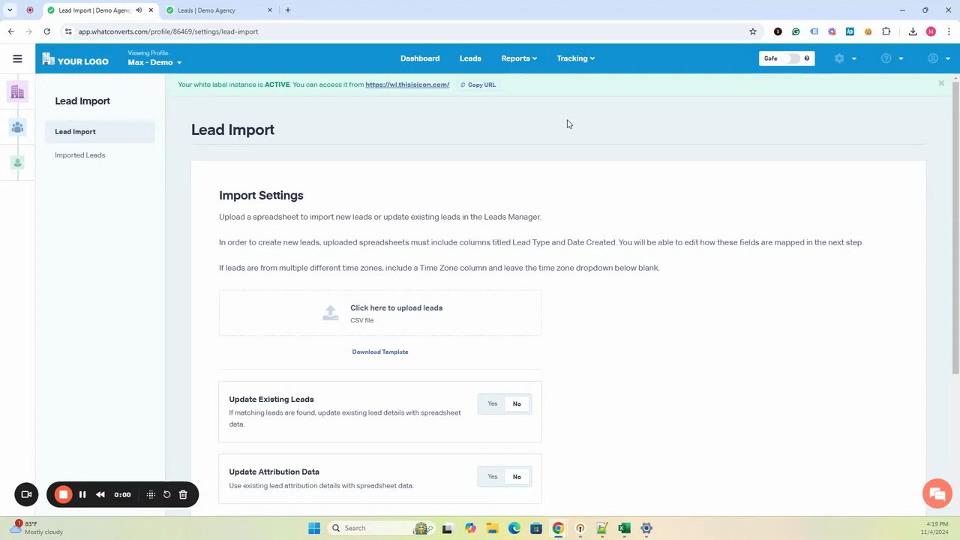Image resolution: width=960 pixels, height=540 pixels.
Task: Click the people group icon in the left rail
Action: tap(17, 127)
